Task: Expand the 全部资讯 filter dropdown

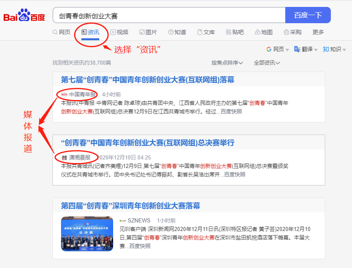Action: click(267, 63)
